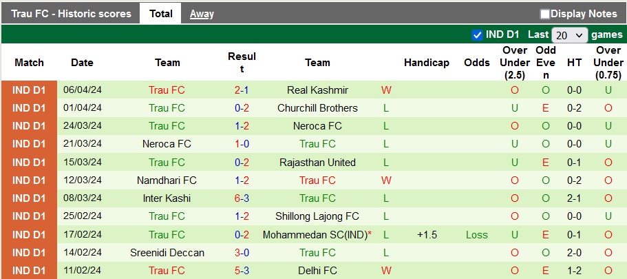
Task: Open the Last 20 games dropdown
Action: click(x=570, y=35)
